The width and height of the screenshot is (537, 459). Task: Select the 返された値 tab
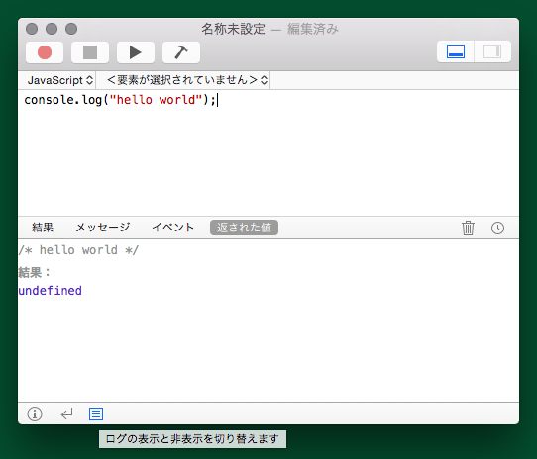pyautogui.click(x=244, y=228)
